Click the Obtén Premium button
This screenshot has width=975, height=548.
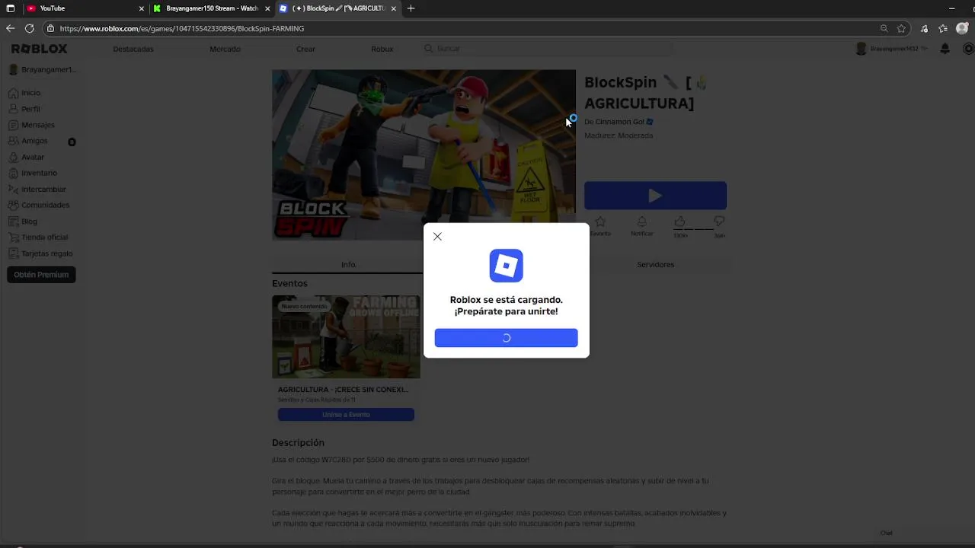point(41,275)
